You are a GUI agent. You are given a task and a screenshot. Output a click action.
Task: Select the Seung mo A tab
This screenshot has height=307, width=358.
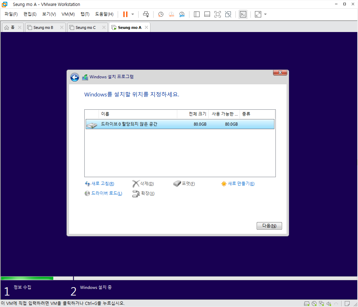[130, 27]
